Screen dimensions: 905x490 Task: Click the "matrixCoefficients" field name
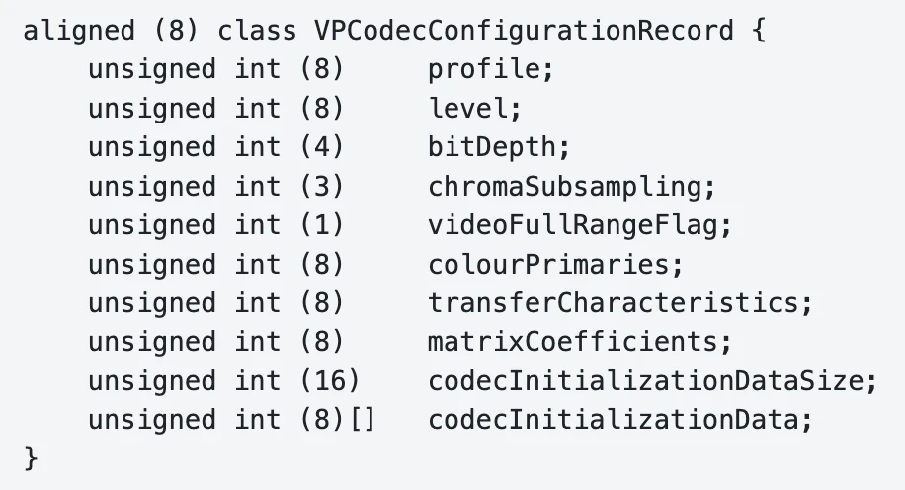(x=580, y=342)
